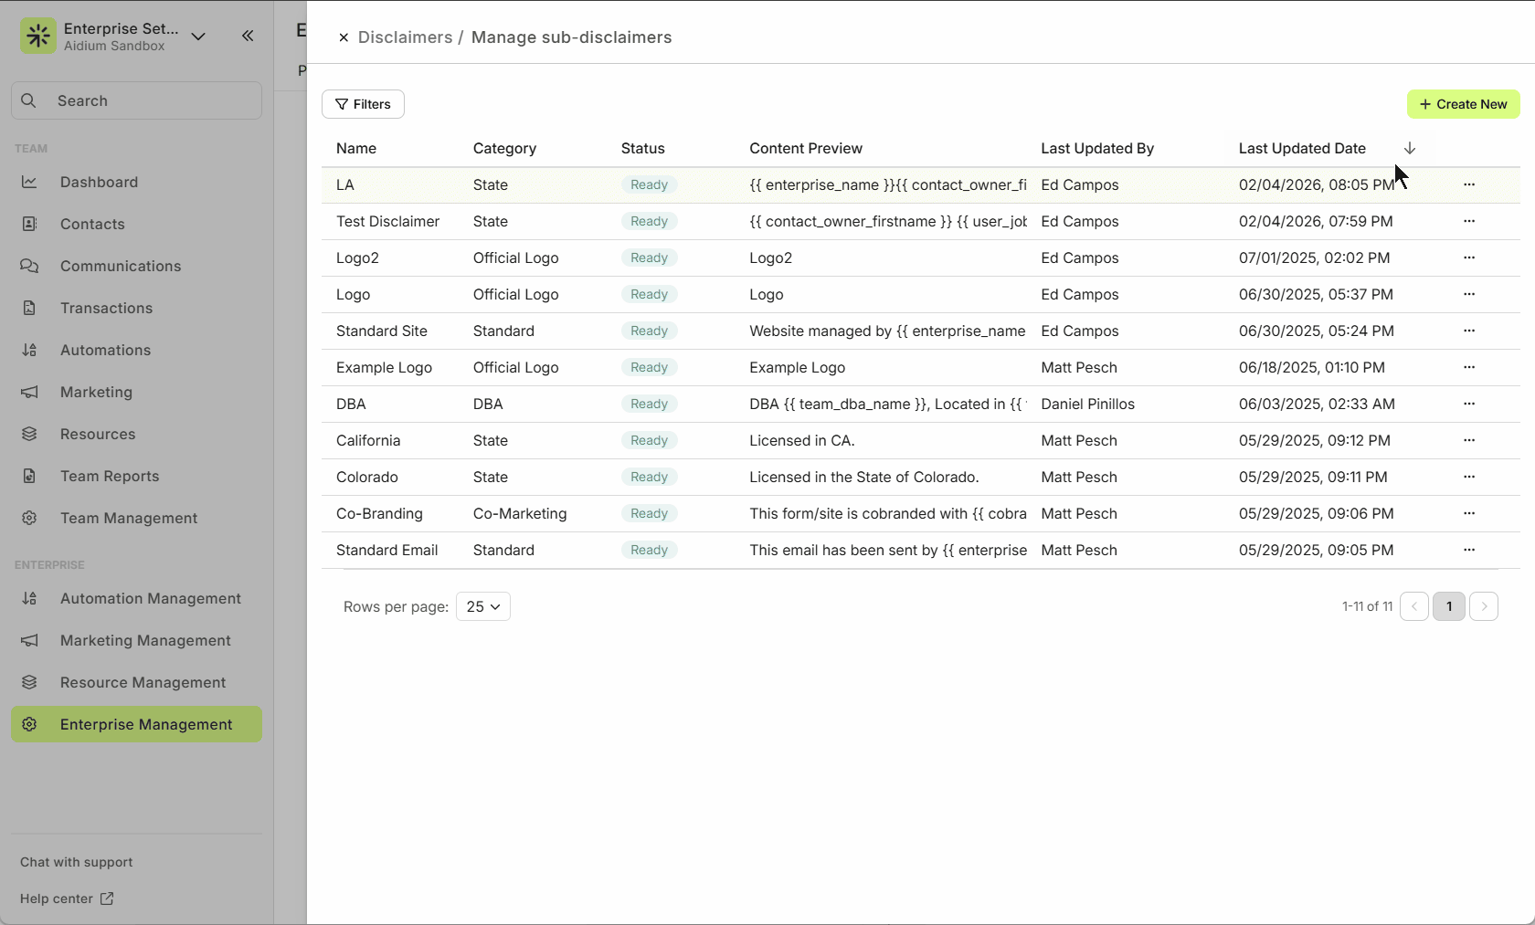Open the three-dot menu for LA row
1535x925 pixels.
[x=1469, y=184]
